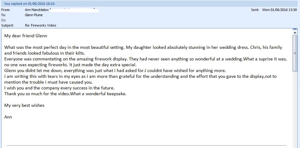Click the 'Subject:' label

(7, 25)
